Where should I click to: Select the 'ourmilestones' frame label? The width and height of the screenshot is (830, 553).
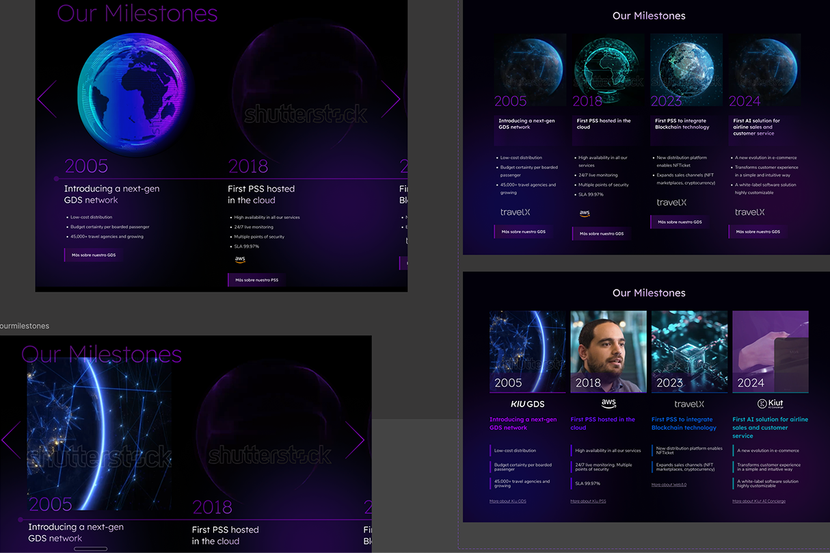tap(25, 326)
